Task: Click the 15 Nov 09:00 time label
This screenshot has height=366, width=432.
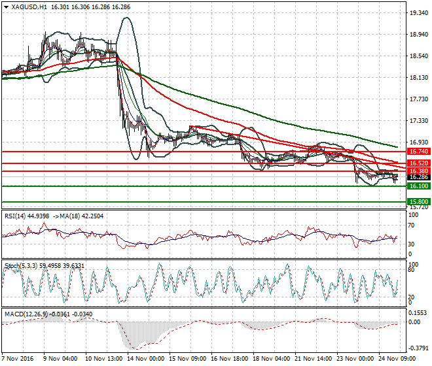Action: 187,359
